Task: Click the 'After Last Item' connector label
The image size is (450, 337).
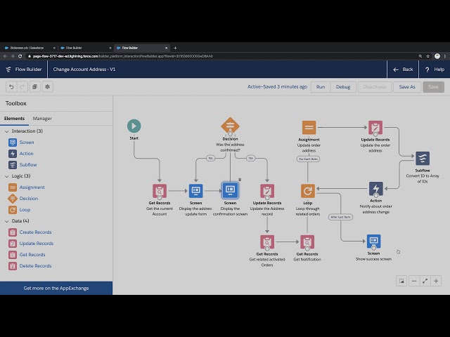Action: pos(340,217)
